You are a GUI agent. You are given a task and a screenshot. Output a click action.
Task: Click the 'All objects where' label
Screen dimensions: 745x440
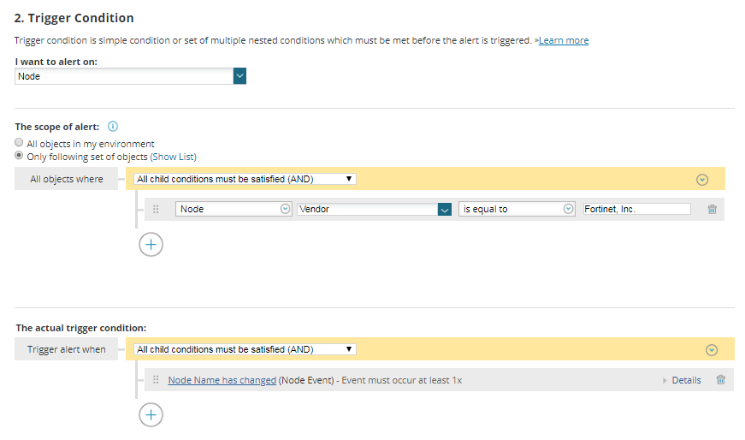click(67, 179)
